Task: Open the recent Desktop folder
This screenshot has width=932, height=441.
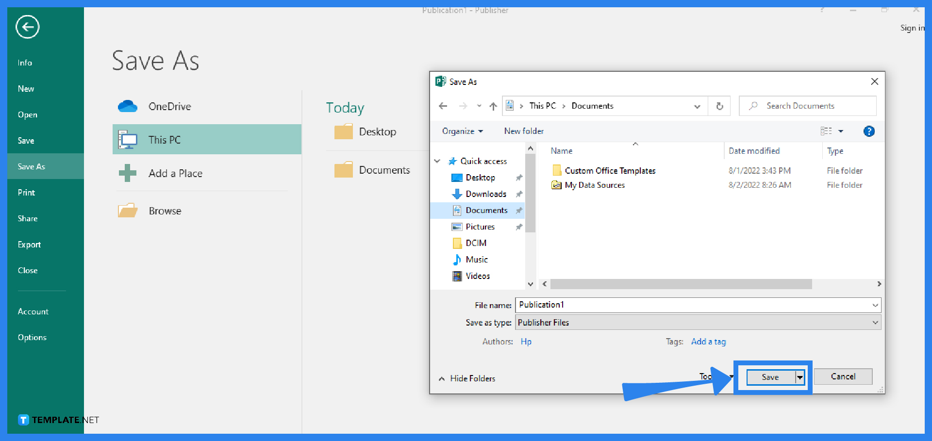Action: click(x=377, y=132)
